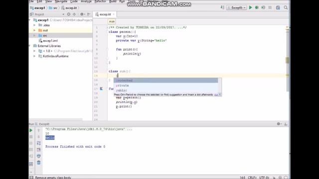Screen dimensions: 319x179
Task: Click the Java command line in console
Action: pos(89,129)
